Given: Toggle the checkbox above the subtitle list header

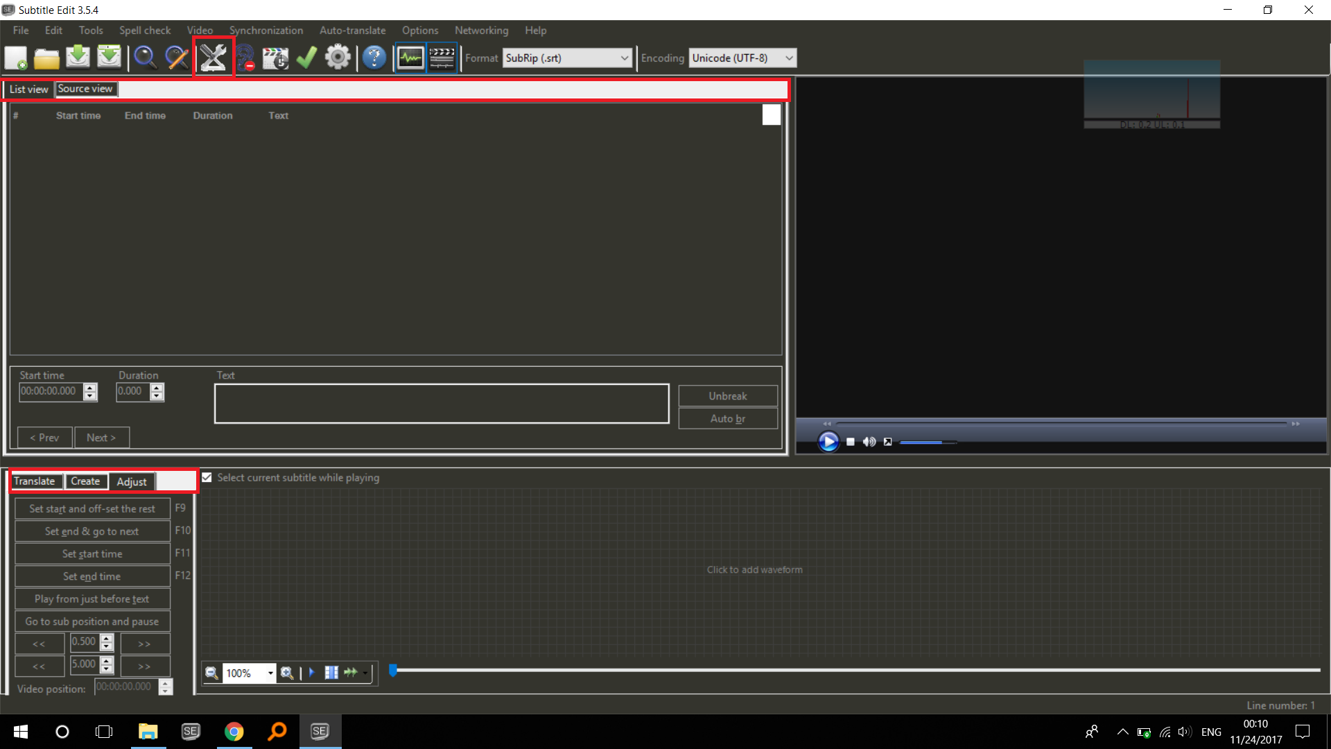Looking at the screenshot, I should click(x=771, y=114).
